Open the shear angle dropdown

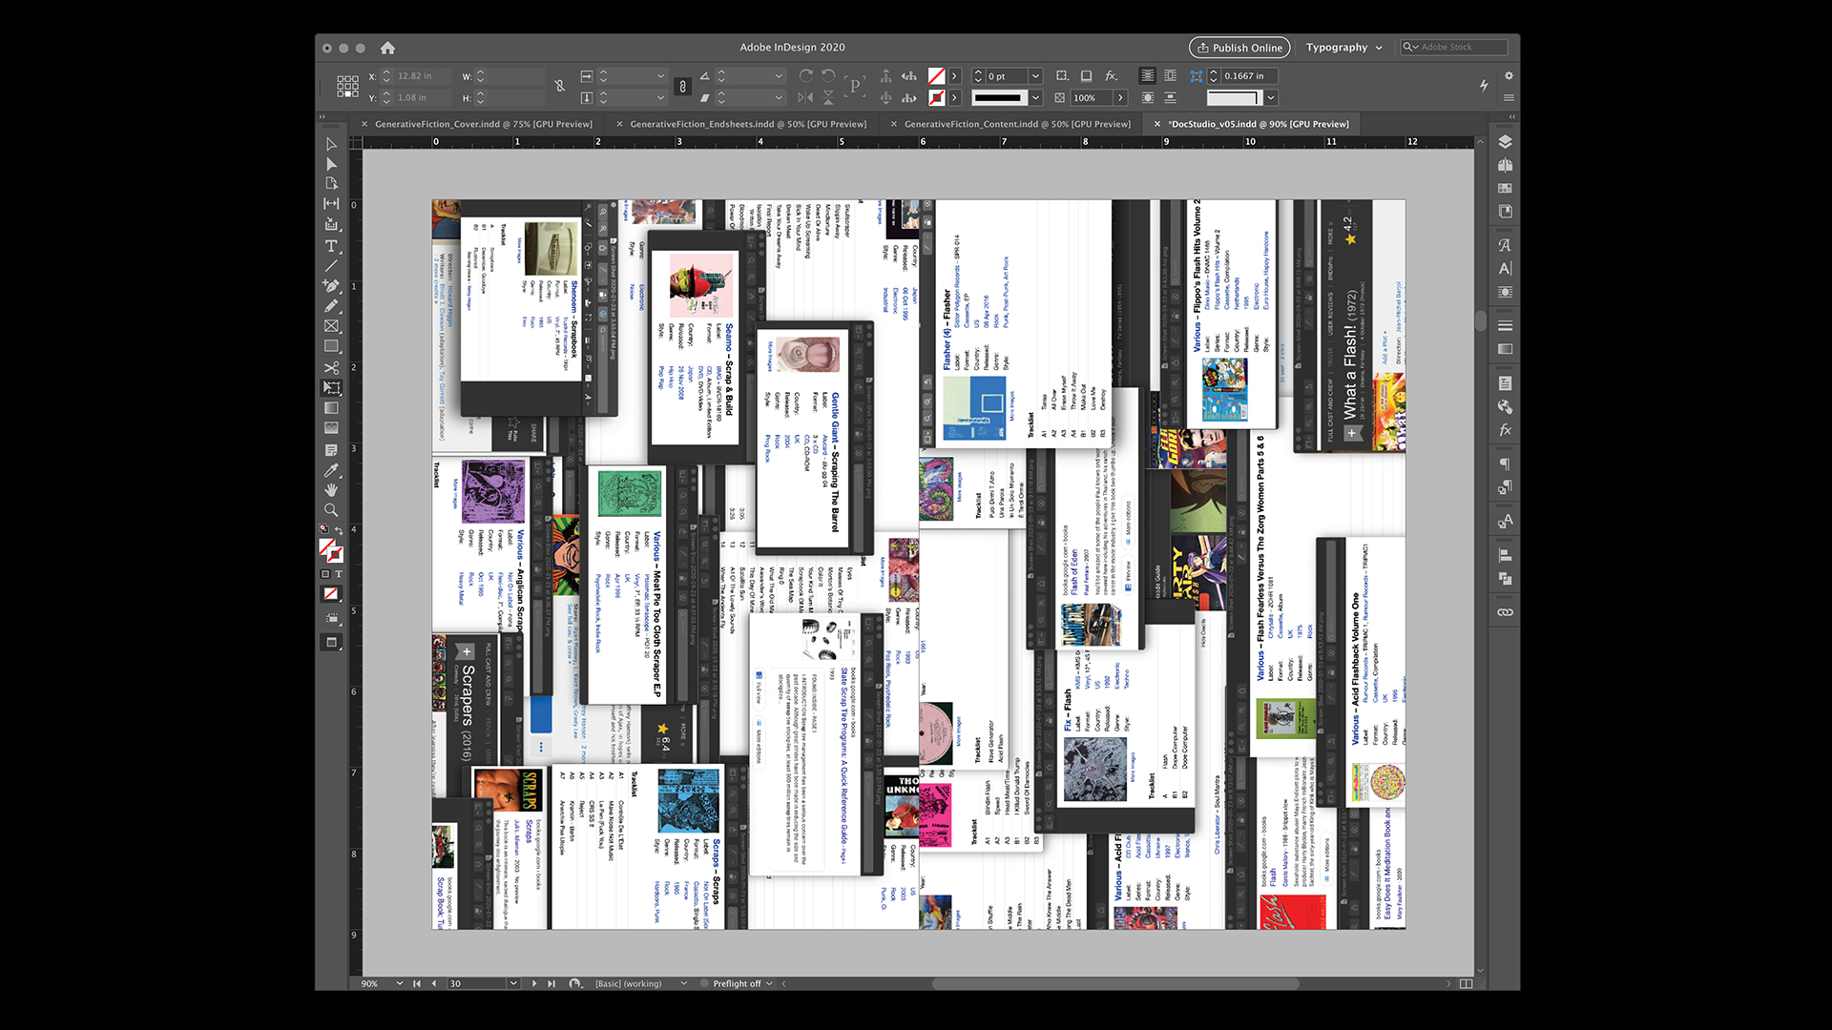pos(779,97)
